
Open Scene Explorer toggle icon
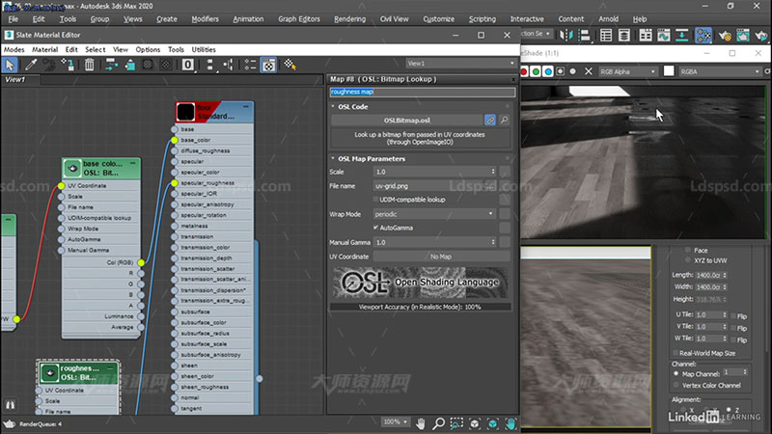point(606,36)
